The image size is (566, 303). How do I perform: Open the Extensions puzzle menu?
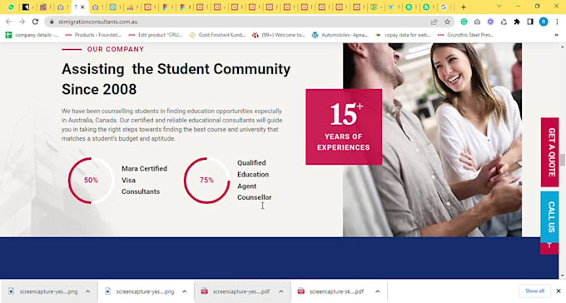coord(517,22)
